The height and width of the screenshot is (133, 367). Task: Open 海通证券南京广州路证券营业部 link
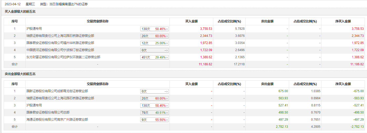click(57, 120)
